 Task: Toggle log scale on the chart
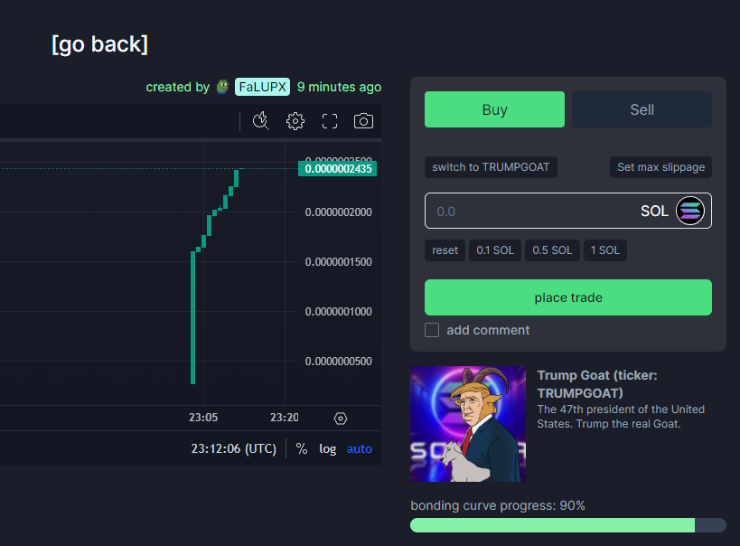(327, 448)
